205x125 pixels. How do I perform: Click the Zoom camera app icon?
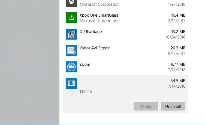71,67
